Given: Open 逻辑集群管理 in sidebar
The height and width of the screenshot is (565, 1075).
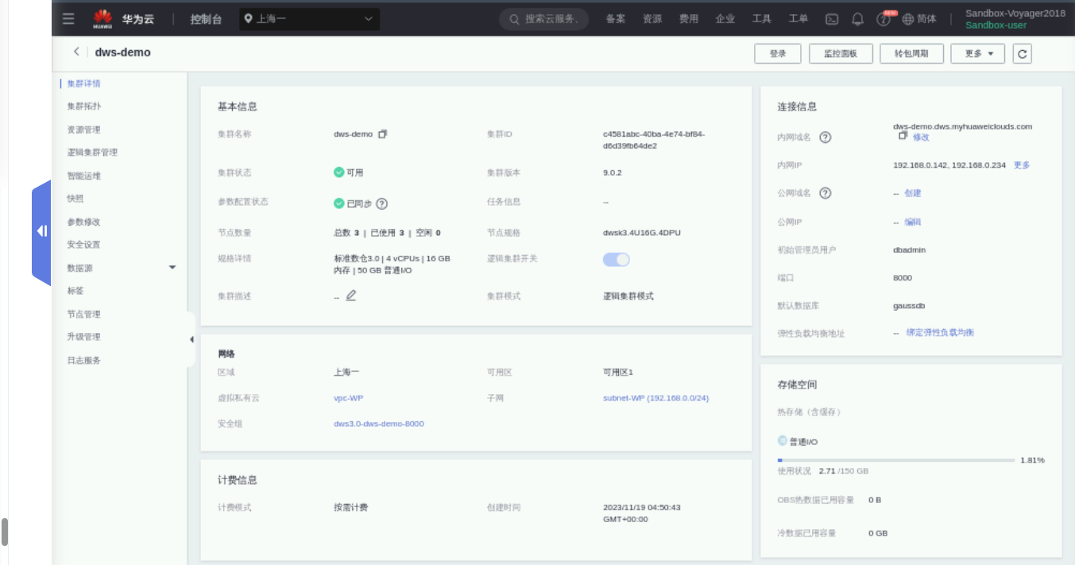Looking at the screenshot, I should coord(92,153).
